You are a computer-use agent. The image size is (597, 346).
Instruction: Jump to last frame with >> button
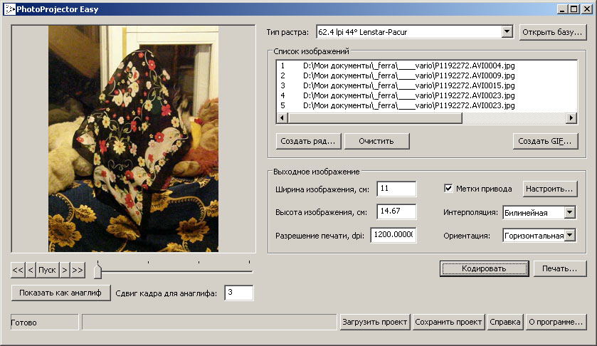coord(78,270)
